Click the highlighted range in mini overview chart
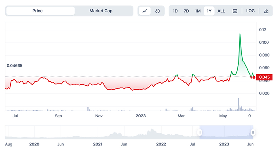 coord(226,133)
